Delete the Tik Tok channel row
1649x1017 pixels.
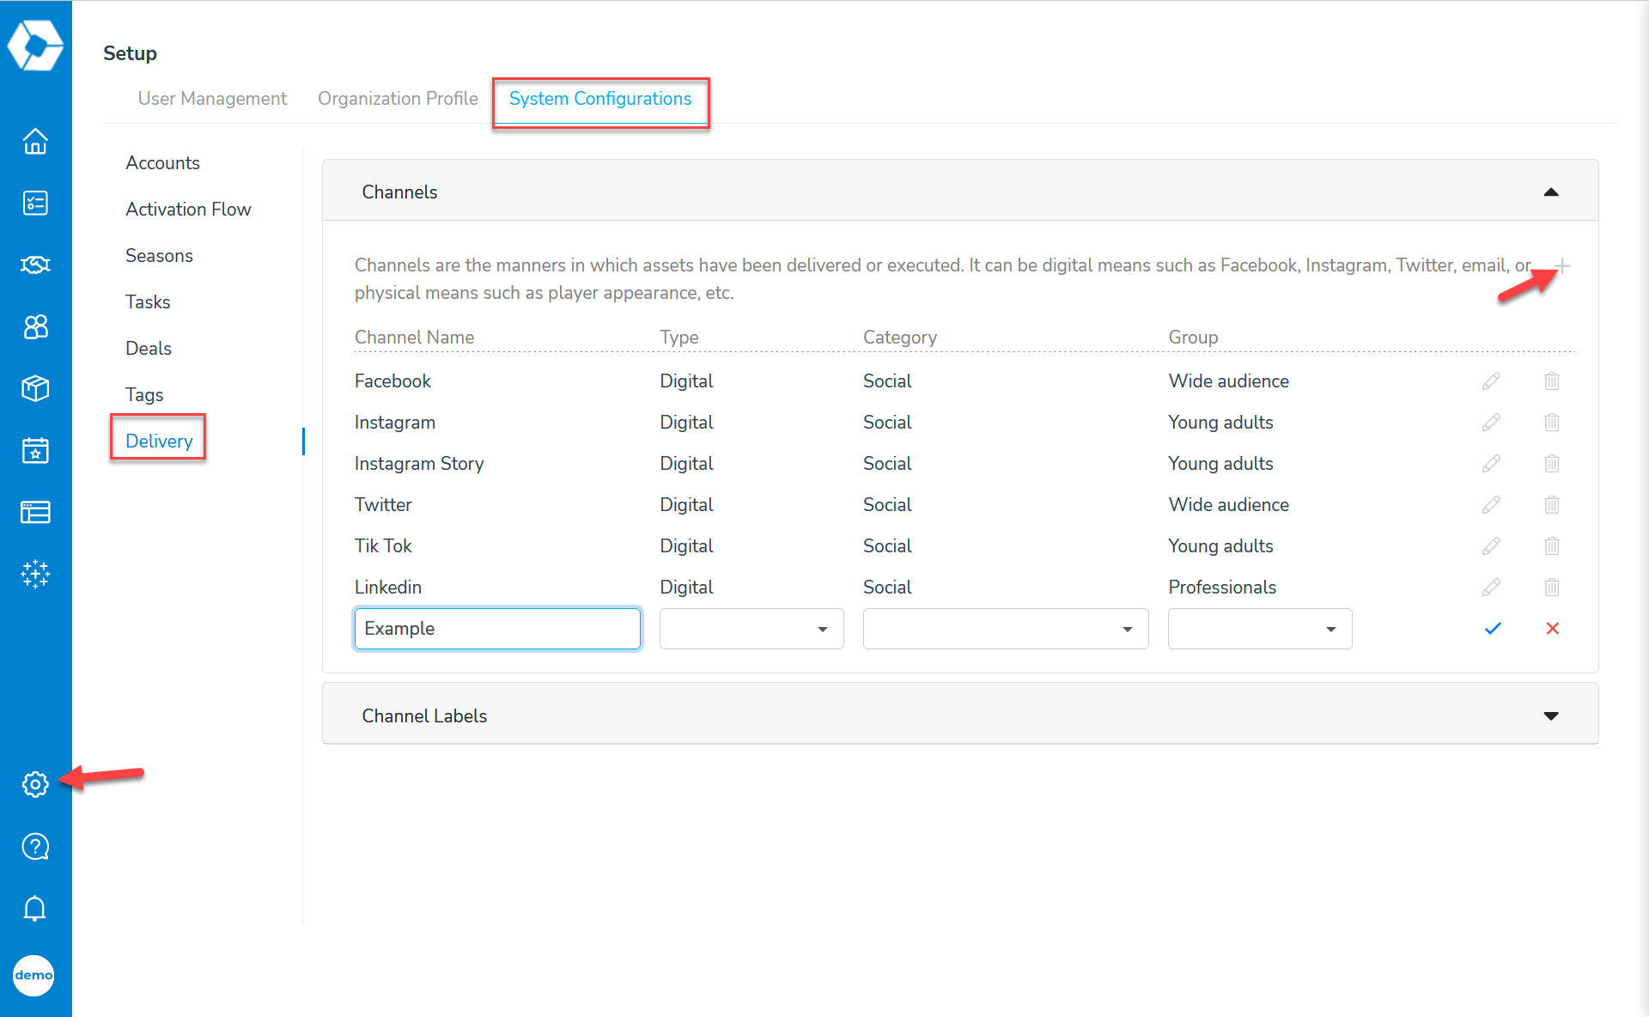1552,546
